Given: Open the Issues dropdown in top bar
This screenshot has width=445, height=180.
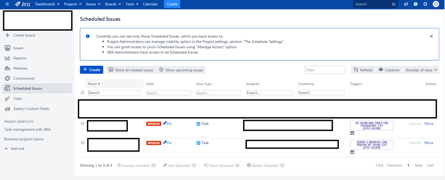Looking at the screenshot, I should tap(93, 4).
